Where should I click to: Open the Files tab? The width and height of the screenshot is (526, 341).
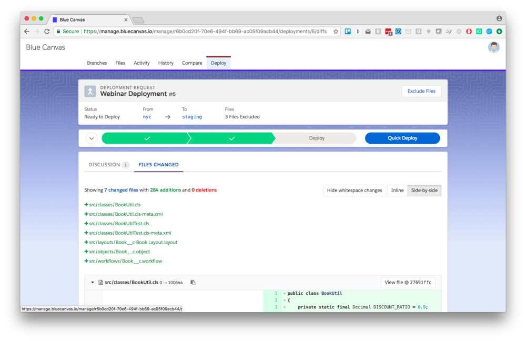click(120, 63)
